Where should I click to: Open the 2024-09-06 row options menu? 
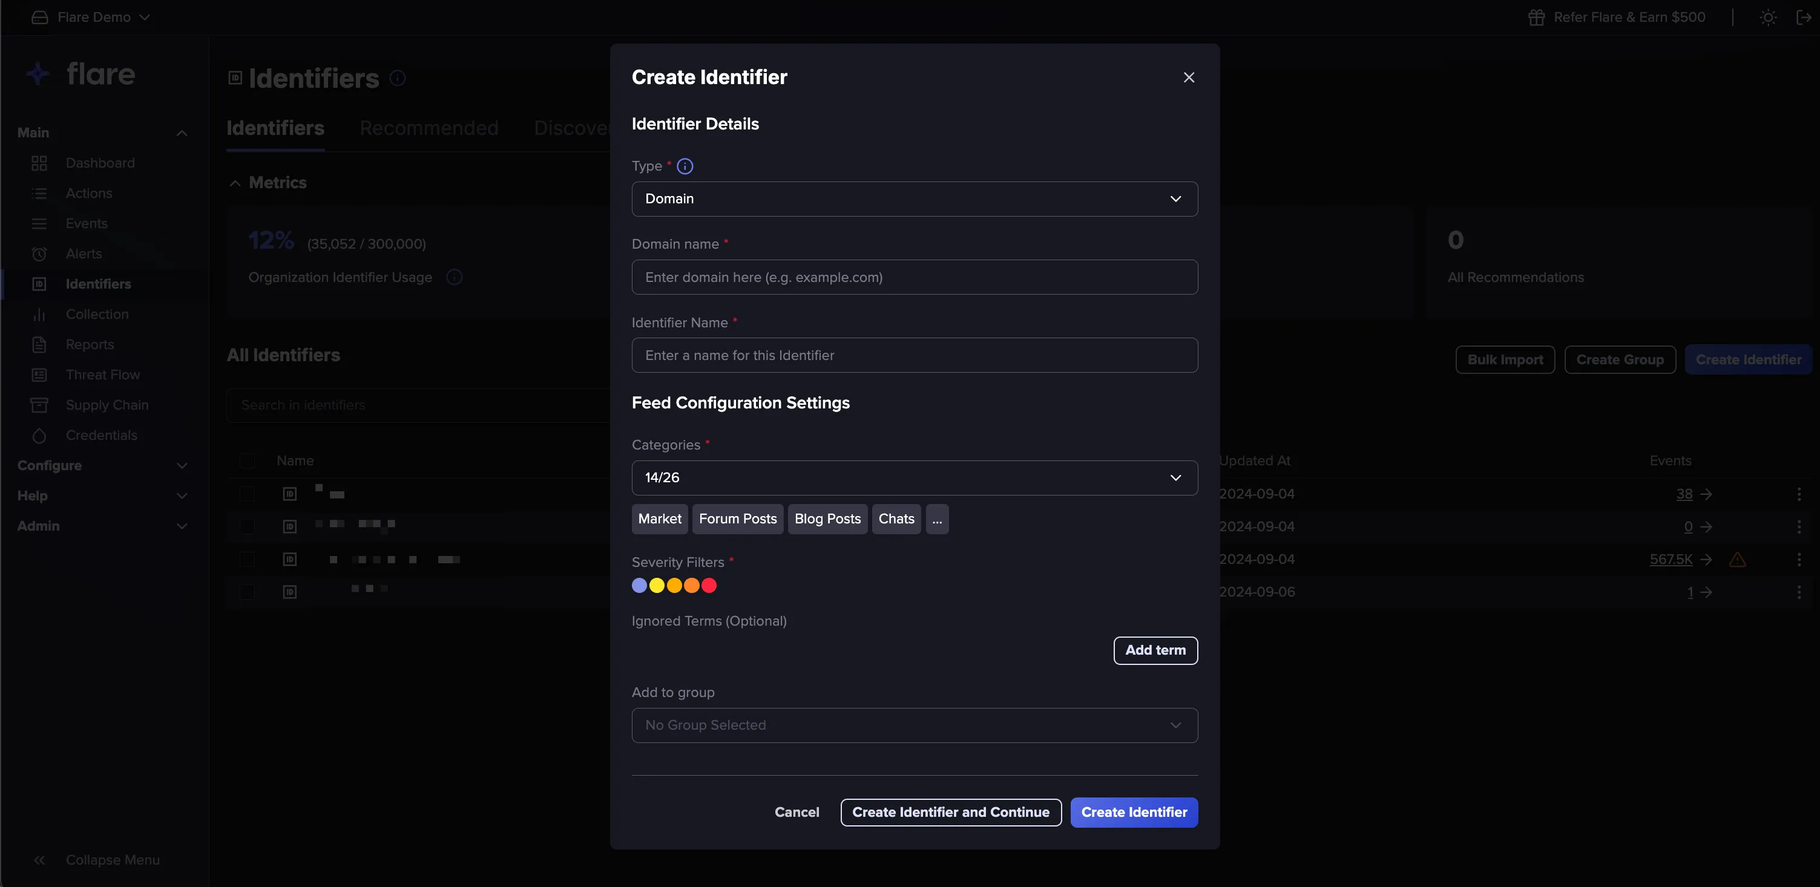1799,592
